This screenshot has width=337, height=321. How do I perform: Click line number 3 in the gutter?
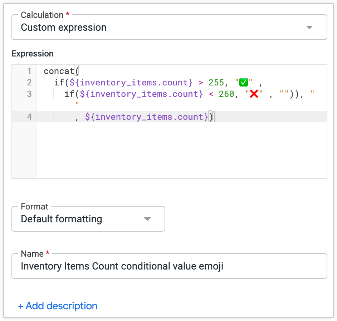point(30,94)
